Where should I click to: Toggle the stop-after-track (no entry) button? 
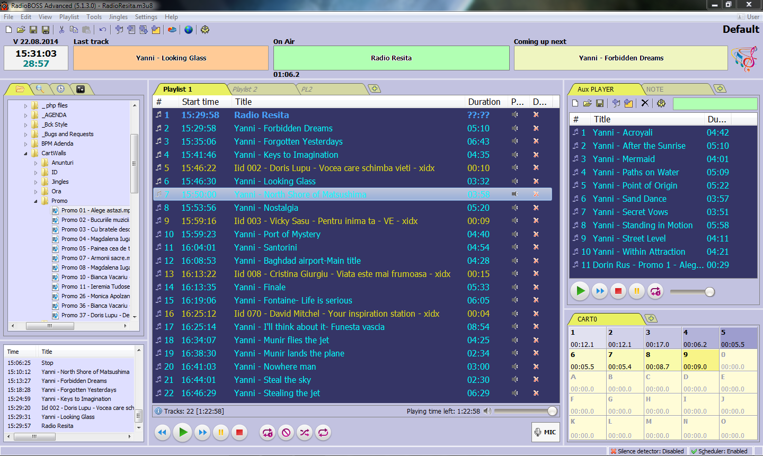286,433
